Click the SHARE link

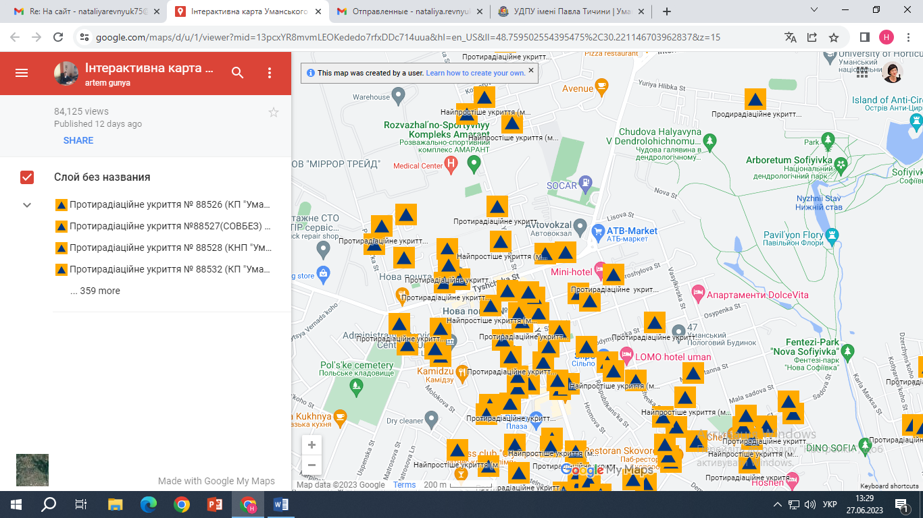click(x=78, y=140)
